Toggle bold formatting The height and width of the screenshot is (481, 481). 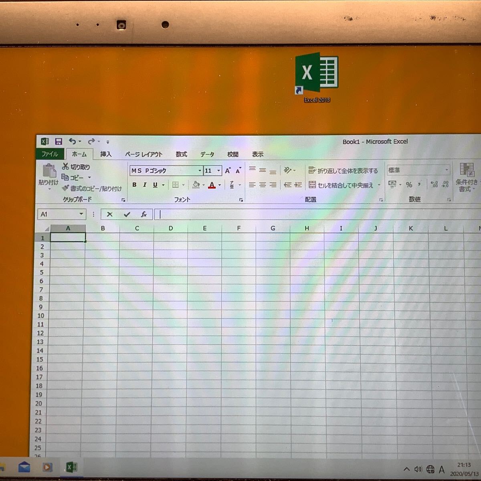click(x=134, y=185)
